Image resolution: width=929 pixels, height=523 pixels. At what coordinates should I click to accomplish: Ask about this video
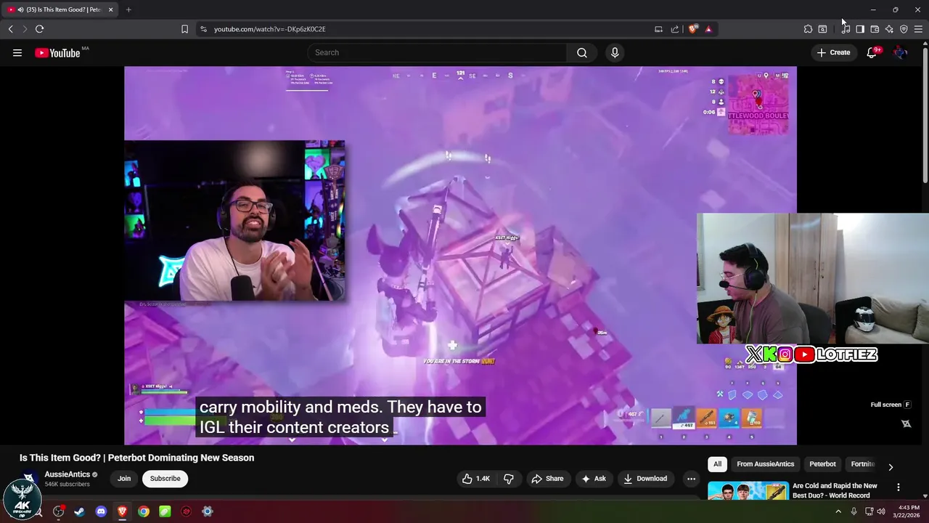[x=594, y=479]
